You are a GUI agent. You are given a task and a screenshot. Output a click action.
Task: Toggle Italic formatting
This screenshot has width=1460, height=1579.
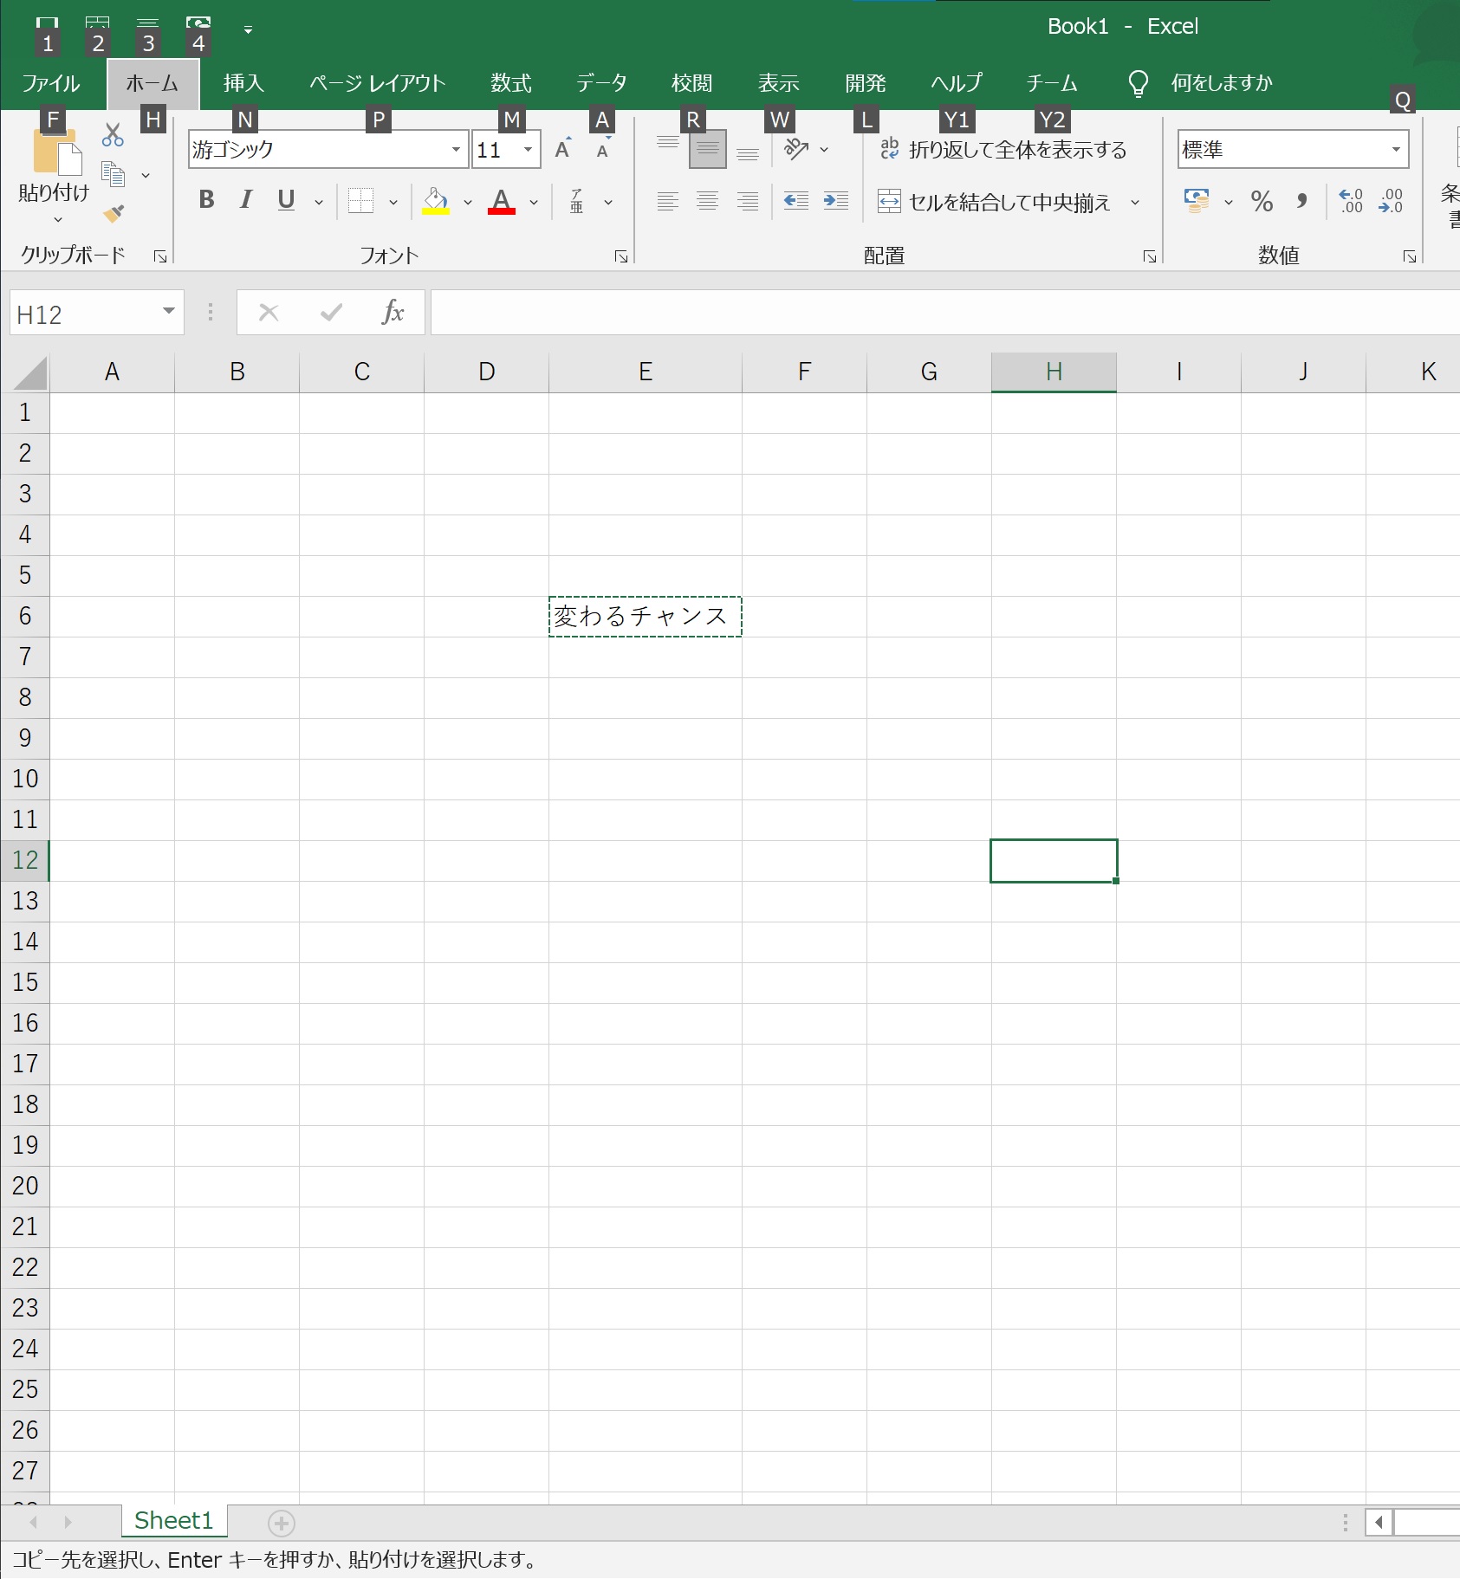click(x=246, y=200)
